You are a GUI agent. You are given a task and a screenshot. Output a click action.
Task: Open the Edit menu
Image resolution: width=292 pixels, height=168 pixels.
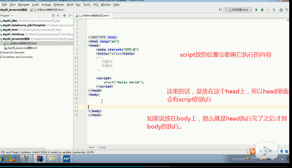click(x=4, y=5)
